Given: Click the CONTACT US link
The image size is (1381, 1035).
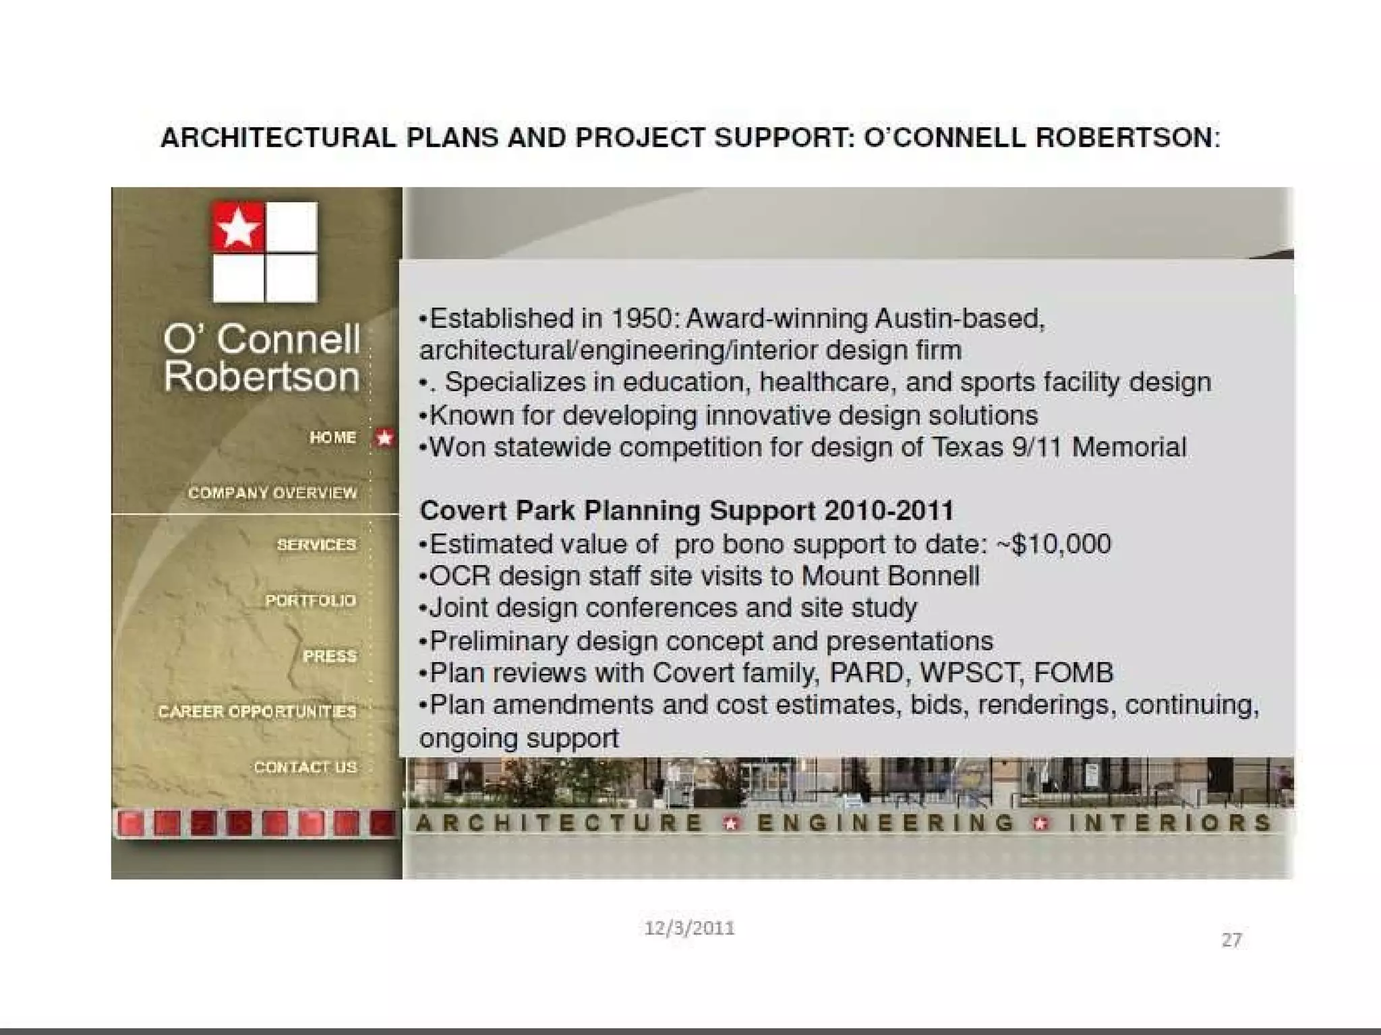Looking at the screenshot, I should pyautogui.click(x=305, y=767).
